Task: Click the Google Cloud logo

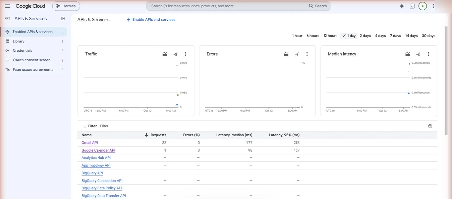Action: point(30,6)
